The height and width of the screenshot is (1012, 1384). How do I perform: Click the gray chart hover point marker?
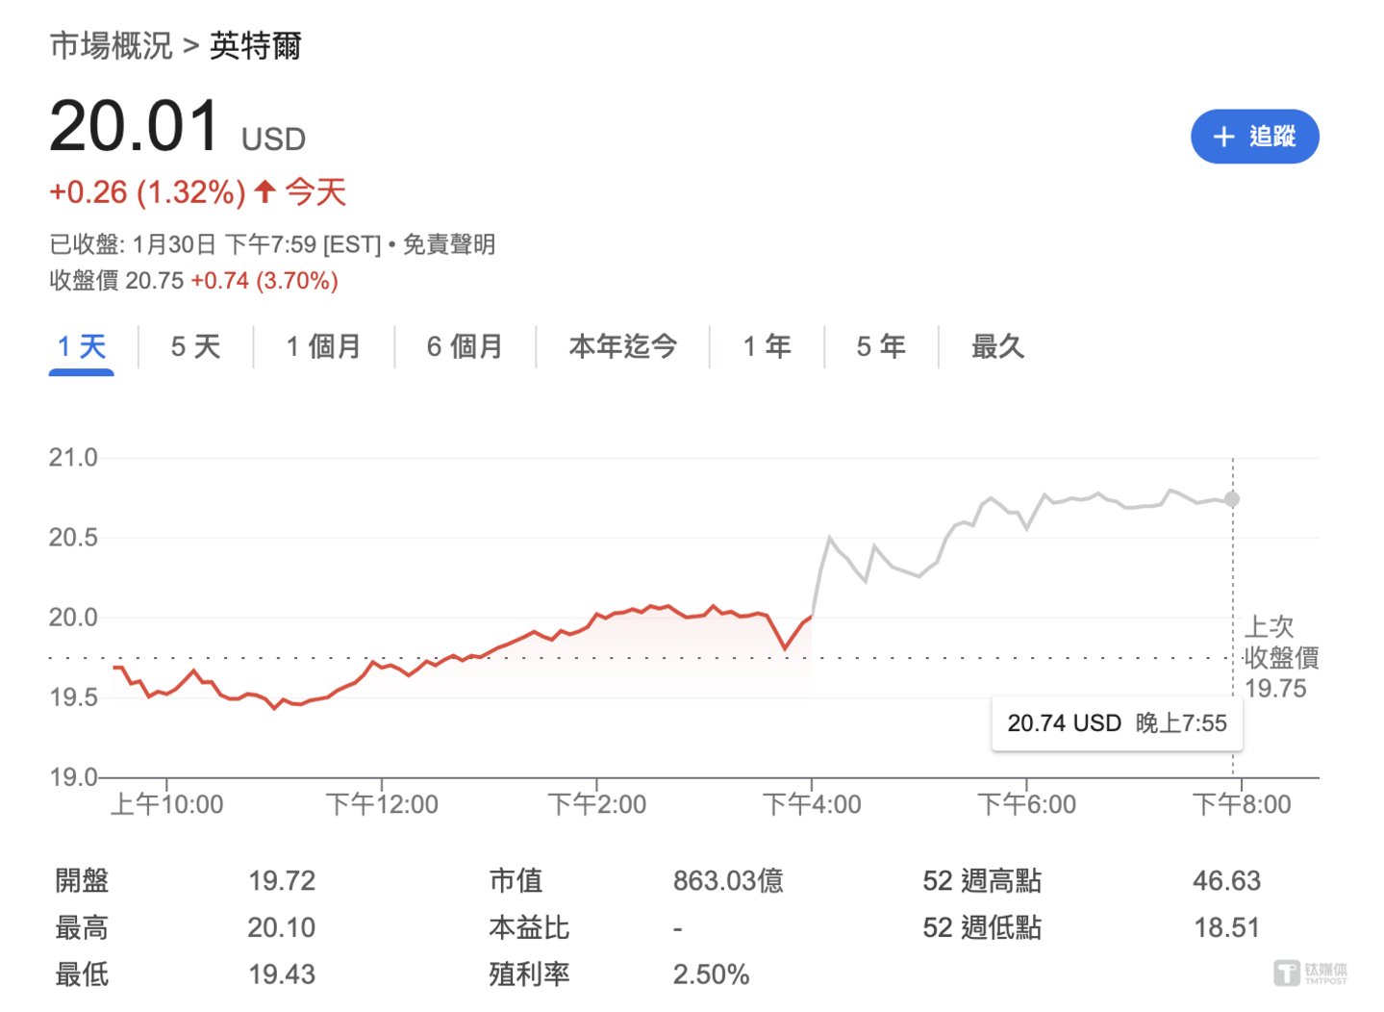point(1232,499)
